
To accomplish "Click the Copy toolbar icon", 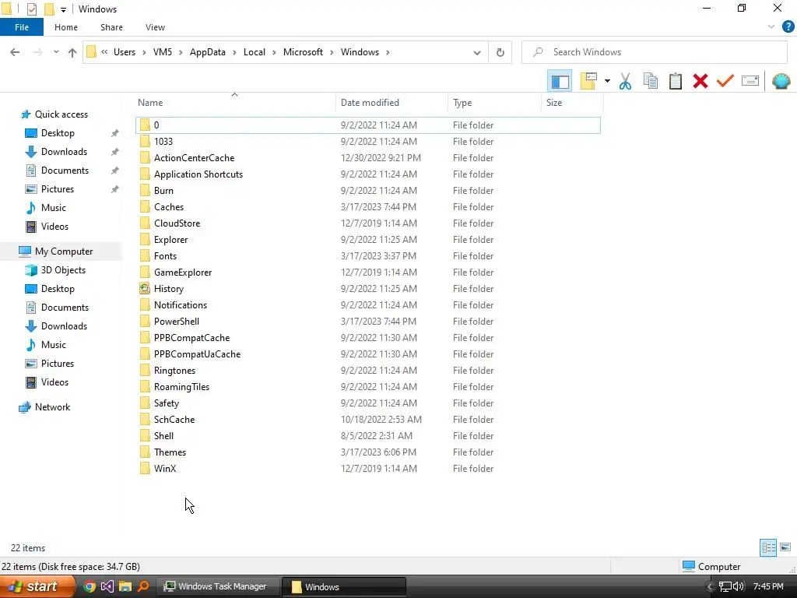I will [x=650, y=81].
